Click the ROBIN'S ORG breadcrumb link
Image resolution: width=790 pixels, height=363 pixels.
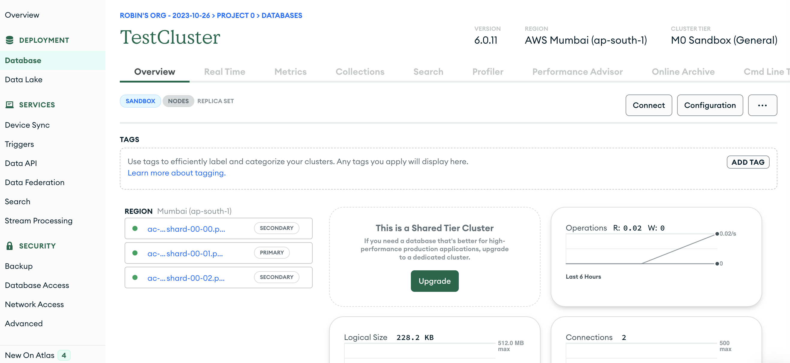pos(165,15)
